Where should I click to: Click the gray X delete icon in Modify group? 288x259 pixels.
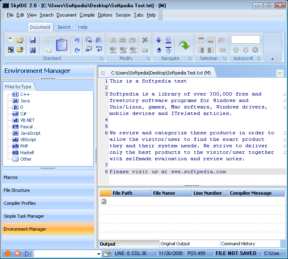(x=145, y=40)
